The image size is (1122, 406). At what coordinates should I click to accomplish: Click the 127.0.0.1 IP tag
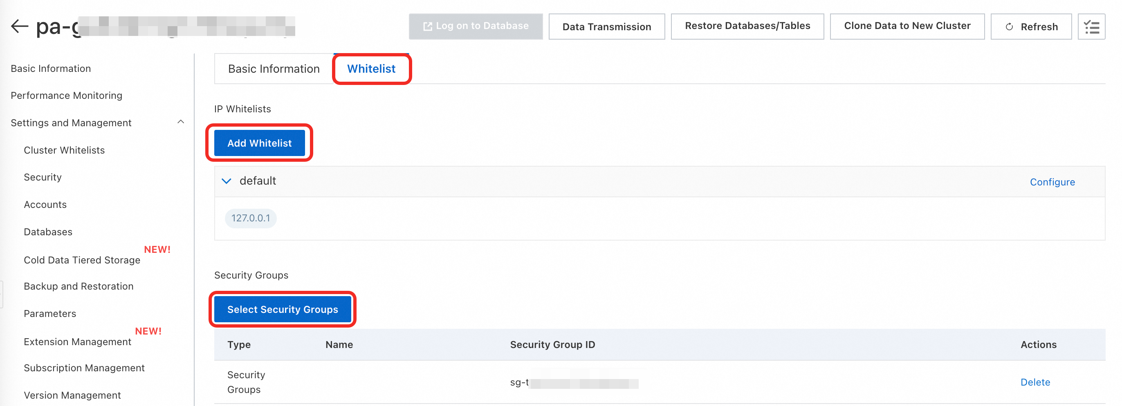tap(250, 218)
